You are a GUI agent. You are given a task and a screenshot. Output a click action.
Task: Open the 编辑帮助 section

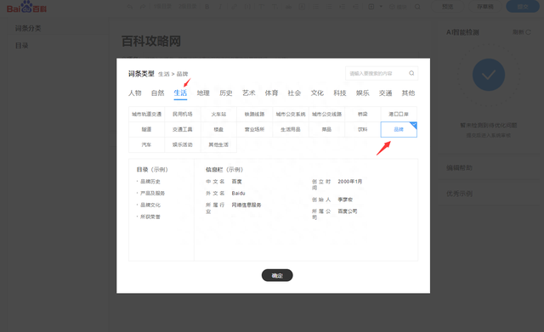tap(459, 168)
